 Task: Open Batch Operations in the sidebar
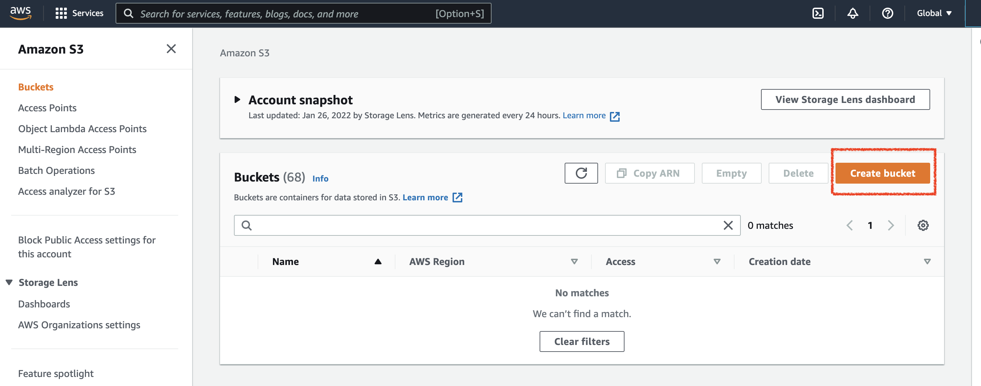pos(56,170)
